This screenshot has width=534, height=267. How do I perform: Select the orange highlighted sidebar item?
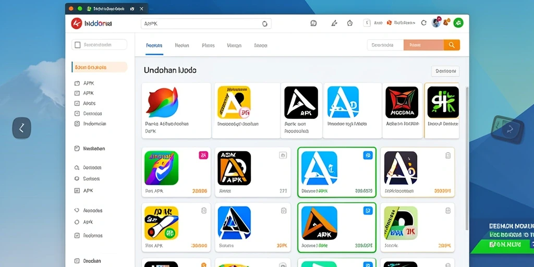100,67
